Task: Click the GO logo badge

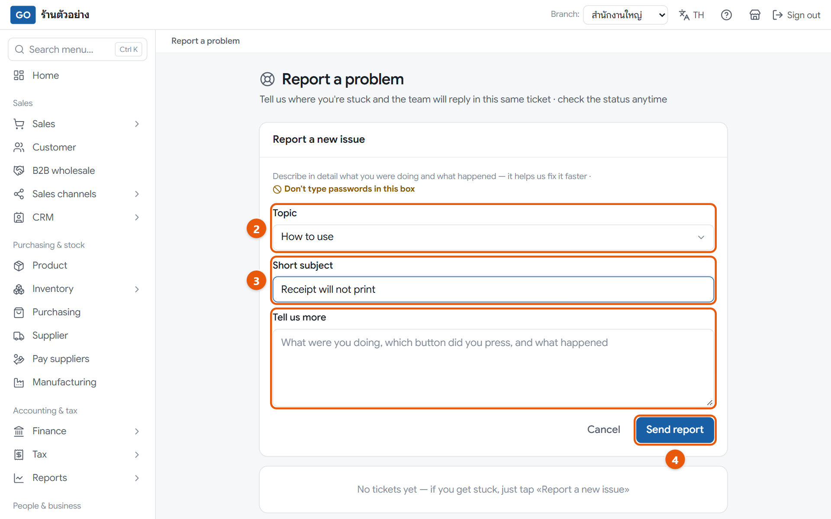Action: click(x=23, y=15)
